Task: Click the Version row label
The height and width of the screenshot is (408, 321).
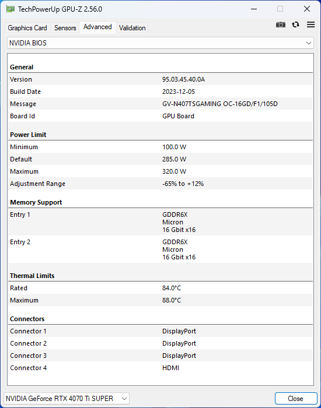Action: coord(21,79)
